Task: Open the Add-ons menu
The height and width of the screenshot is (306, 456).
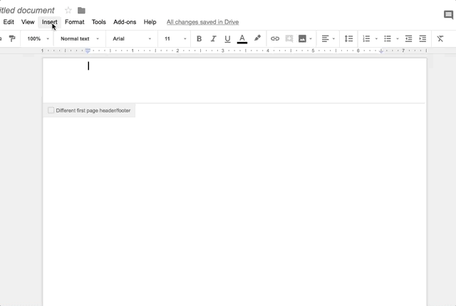Action: click(125, 22)
